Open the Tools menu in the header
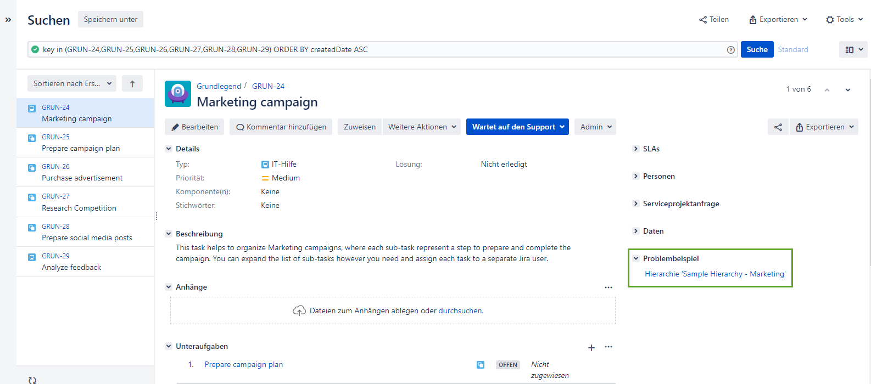The width and height of the screenshot is (871, 384). (x=844, y=20)
